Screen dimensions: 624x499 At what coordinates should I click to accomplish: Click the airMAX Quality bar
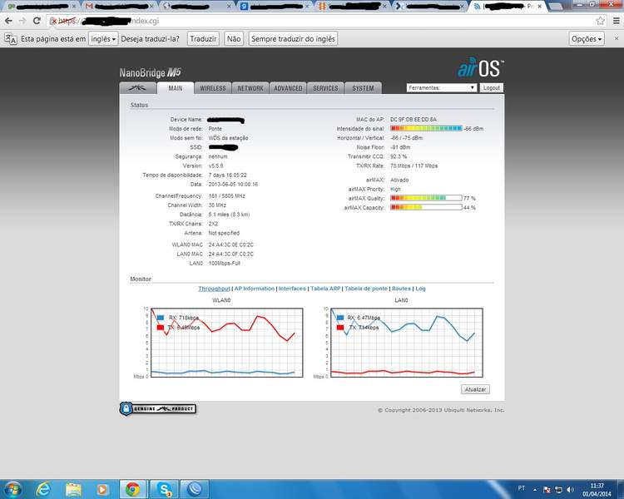pyautogui.click(x=426, y=198)
